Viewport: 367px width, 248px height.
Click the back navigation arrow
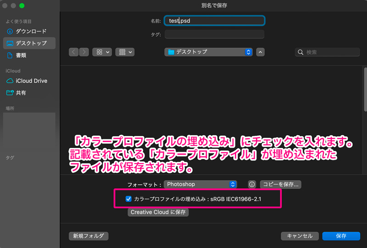74,52
